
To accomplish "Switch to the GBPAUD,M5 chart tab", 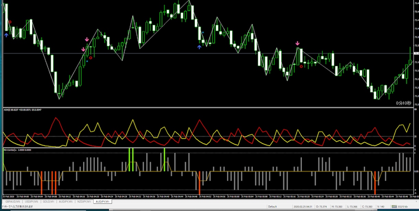I will point(12,202).
